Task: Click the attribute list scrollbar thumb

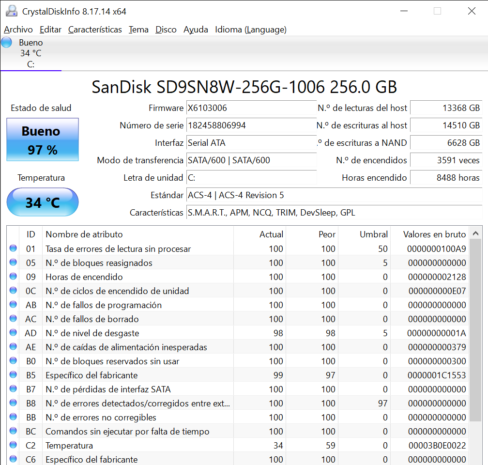Action: pos(475,330)
